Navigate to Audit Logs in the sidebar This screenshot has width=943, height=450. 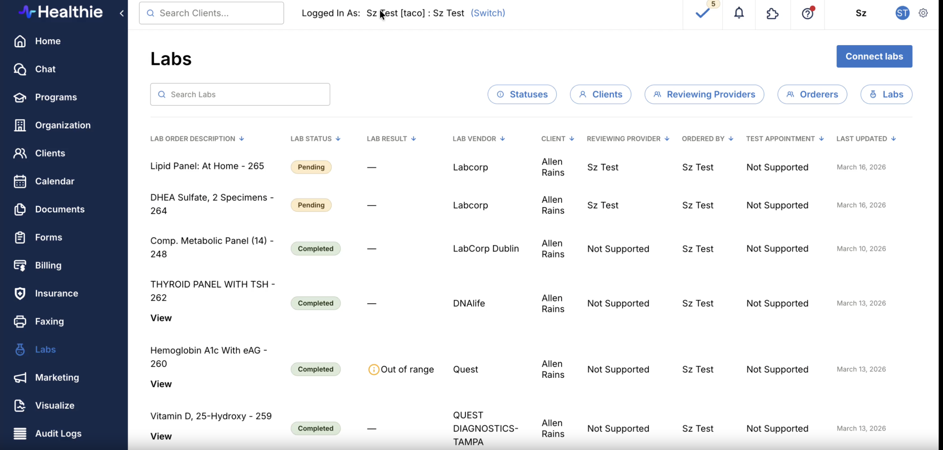coord(58,433)
